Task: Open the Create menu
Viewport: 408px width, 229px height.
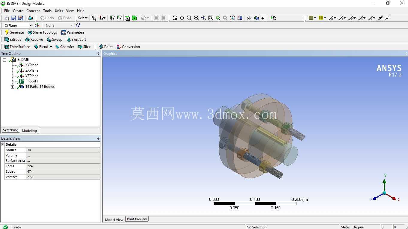Action: (x=18, y=11)
